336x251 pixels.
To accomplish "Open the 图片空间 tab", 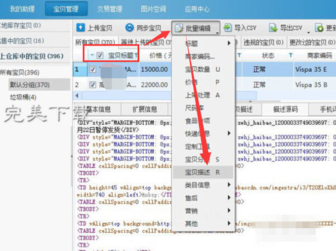I will click(153, 9).
